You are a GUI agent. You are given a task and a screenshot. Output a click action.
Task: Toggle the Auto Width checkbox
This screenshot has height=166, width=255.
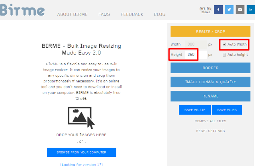[x=224, y=45]
